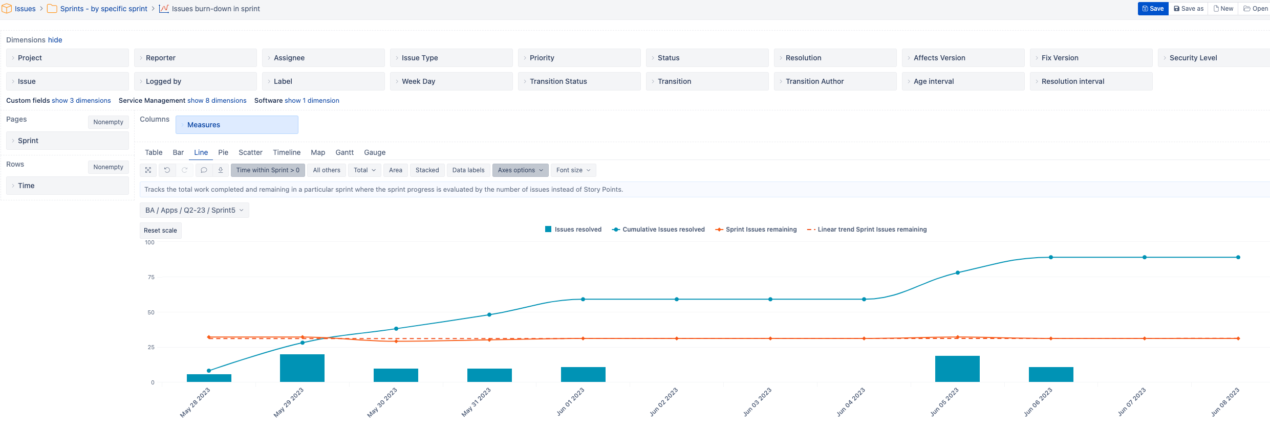Click the Sprints folder icon in breadcrumb
The width and height of the screenshot is (1270, 432).
[x=52, y=9]
